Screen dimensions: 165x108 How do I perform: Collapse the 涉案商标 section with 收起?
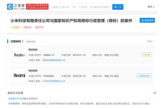coord(151,41)
